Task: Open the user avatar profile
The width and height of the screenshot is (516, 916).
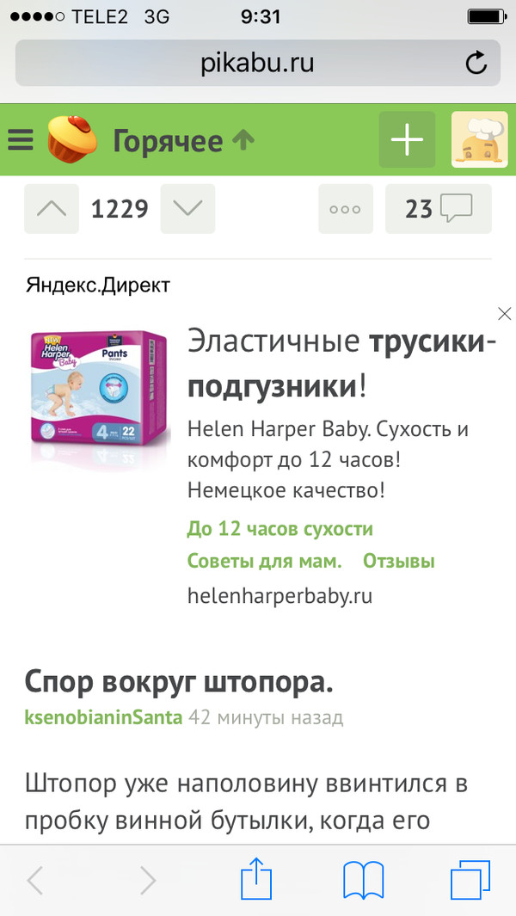Action: [x=479, y=139]
